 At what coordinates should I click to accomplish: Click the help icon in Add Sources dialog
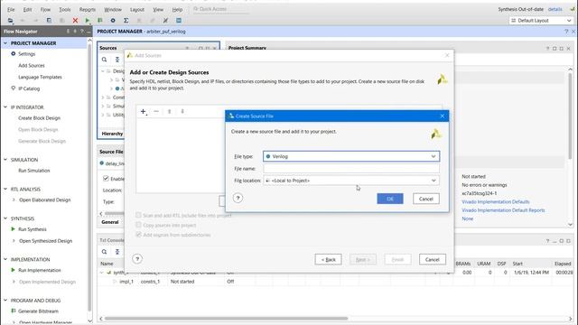click(137, 259)
